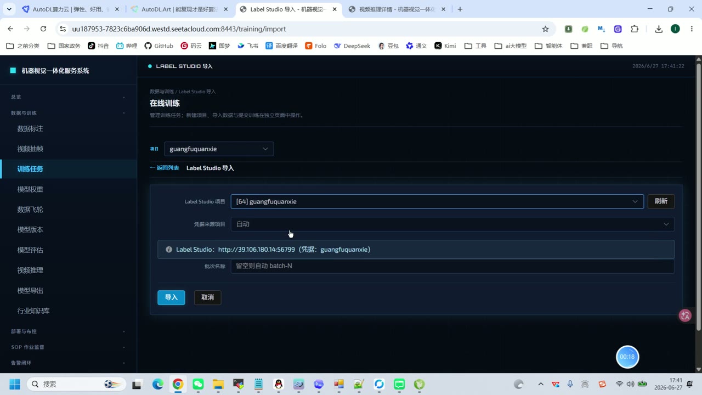The image size is (702, 395).
Task: Show hidden system tray icons
Action: click(x=541, y=384)
